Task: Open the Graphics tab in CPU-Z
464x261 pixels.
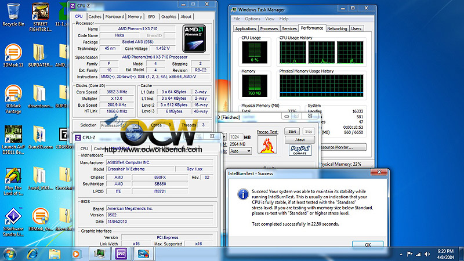Action: click(x=169, y=17)
